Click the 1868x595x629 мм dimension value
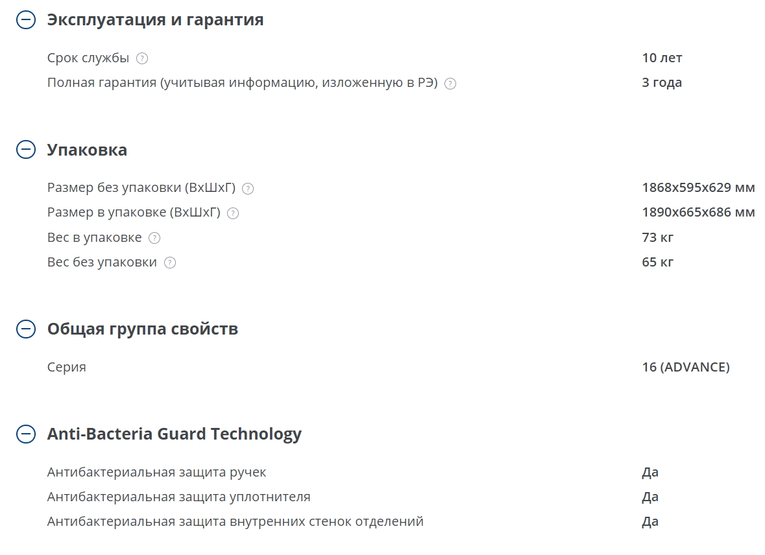The height and width of the screenshot is (555, 765). pos(698,188)
